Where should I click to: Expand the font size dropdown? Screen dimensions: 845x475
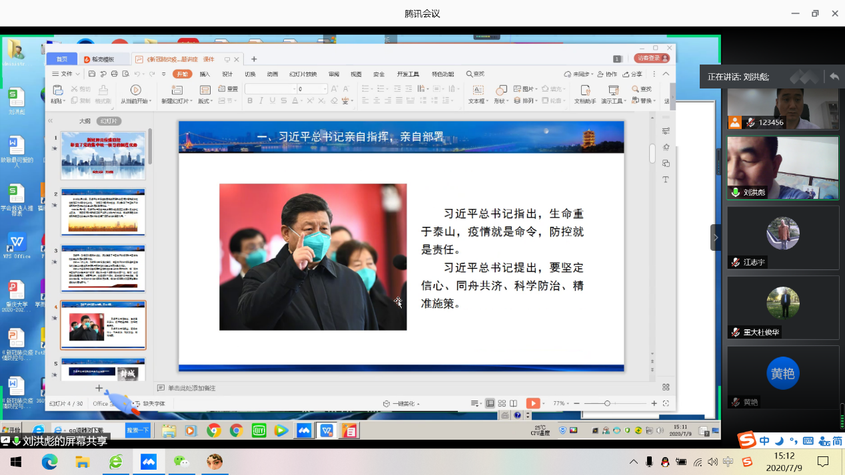coord(325,89)
